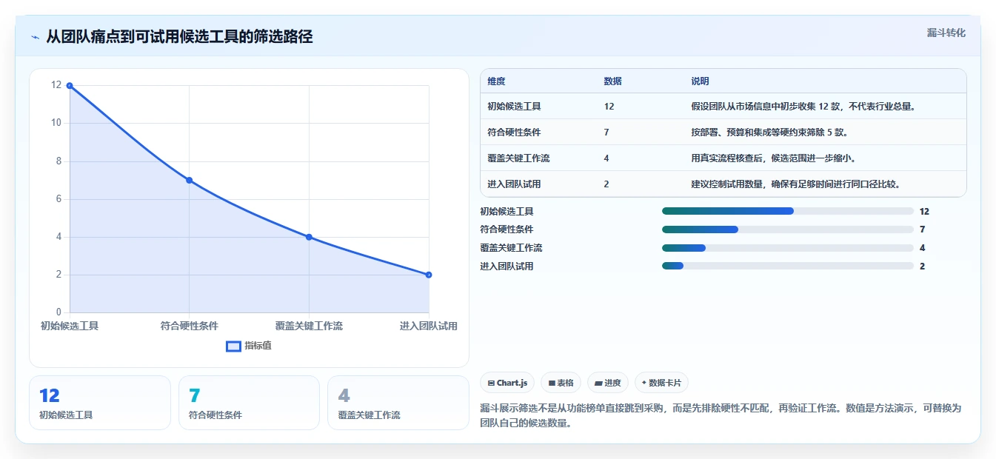This screenshot has width=996, height=459.
Task: Click the footnote paragraph starting 漏斗展示筛选
Action: (721, 416)
